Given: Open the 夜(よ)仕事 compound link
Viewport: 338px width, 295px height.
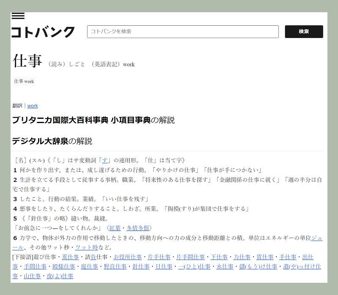Looking at the screenshot, I should point(60,276).
